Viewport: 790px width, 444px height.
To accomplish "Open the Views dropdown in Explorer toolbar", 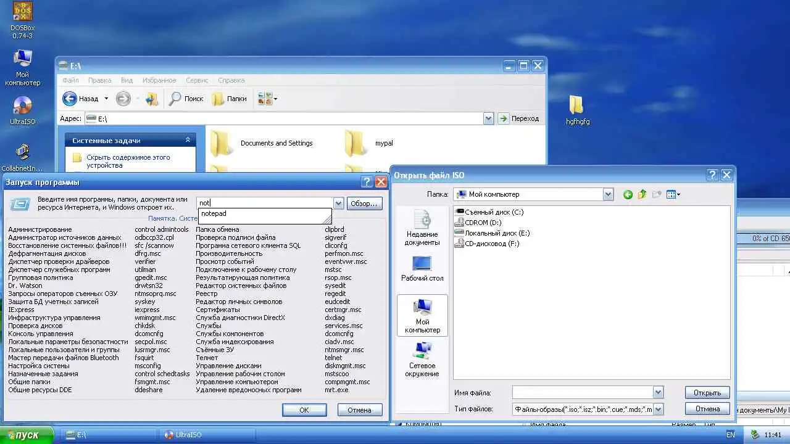I will tap(268, 99).
